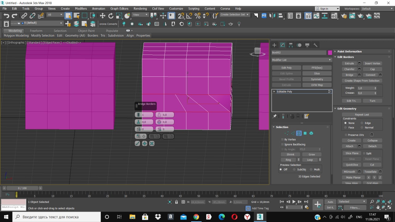Screen dimensions: 395x222
Task: Switch to Polygon sub-object level
Action: (x=305, y=133)
